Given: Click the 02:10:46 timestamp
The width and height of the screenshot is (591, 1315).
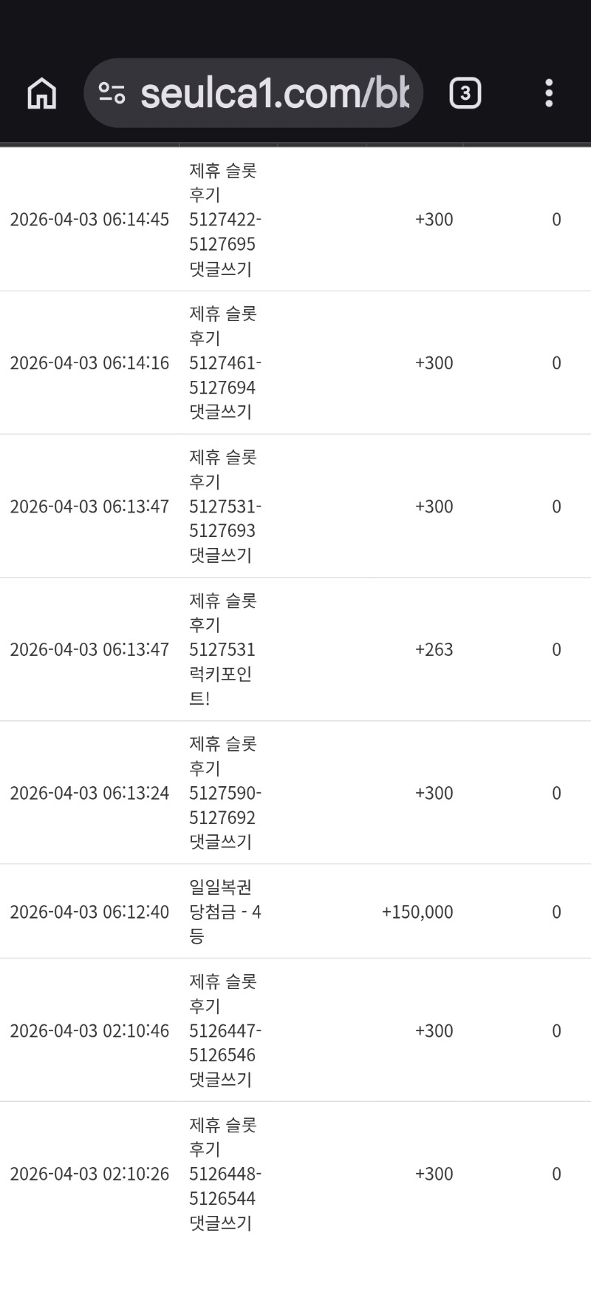Looking at the screenshot, I should pos(89,1031).
